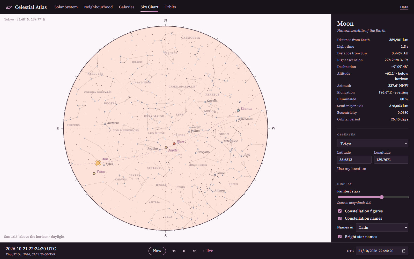The width and height of the screenshot is (414, 259).
Task: Toggle the Constellation figures checkbox
Action: point(340,211)
